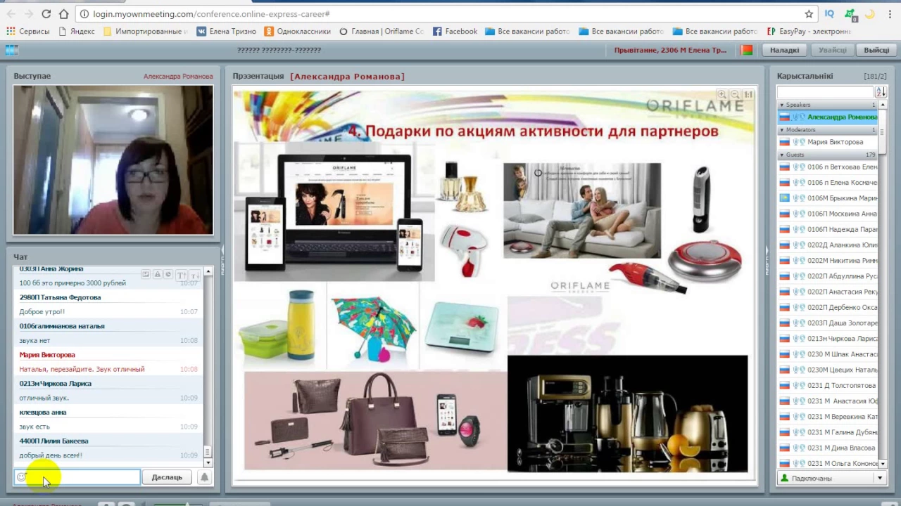Go back in the browser
This screenshot has height=506, width=901.
pos(11,14)
